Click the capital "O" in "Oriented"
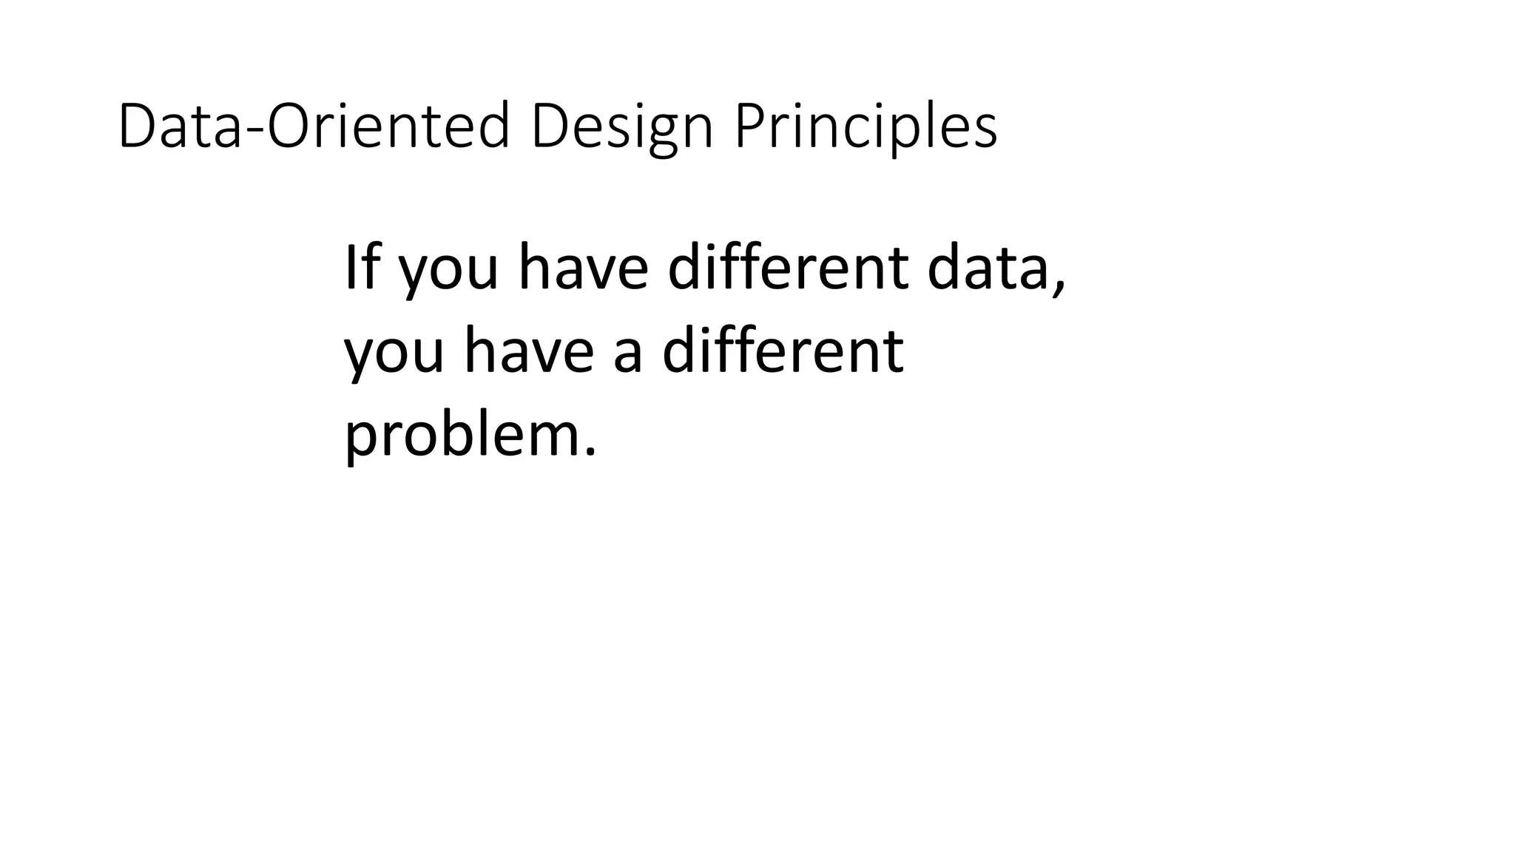The width and height of the screenshot is (1515, 852). coord(291,126)
